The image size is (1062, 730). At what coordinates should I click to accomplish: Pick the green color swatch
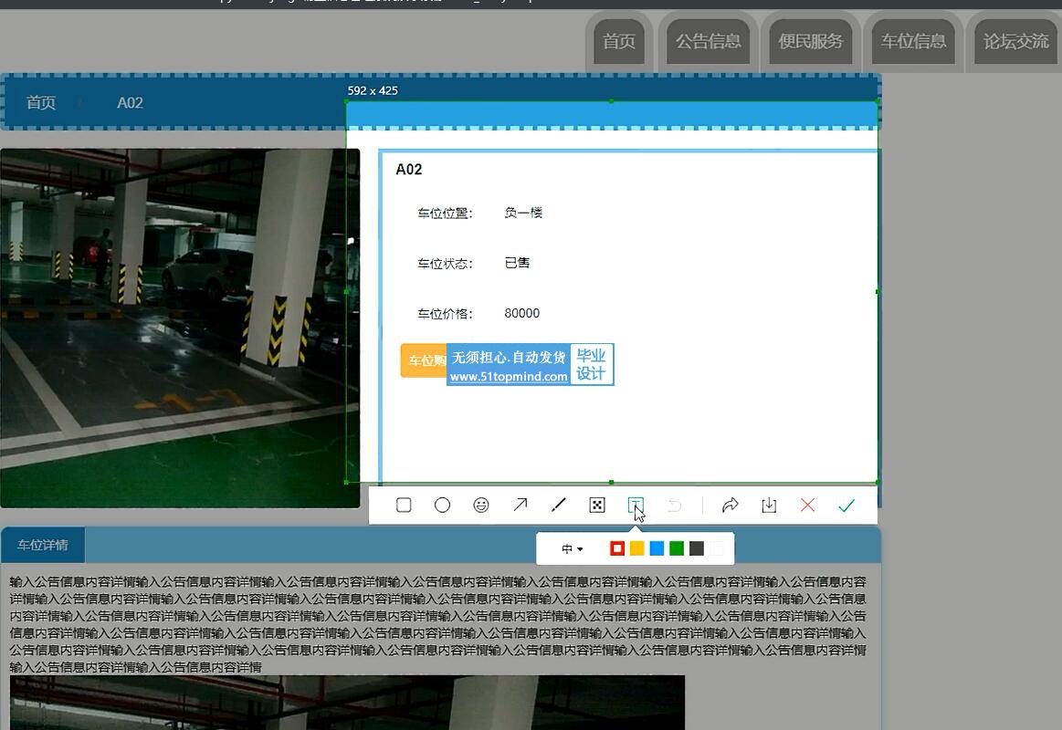[x=677, y=548]
